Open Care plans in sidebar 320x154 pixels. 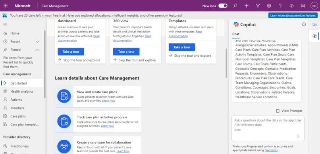coord(18,116)
